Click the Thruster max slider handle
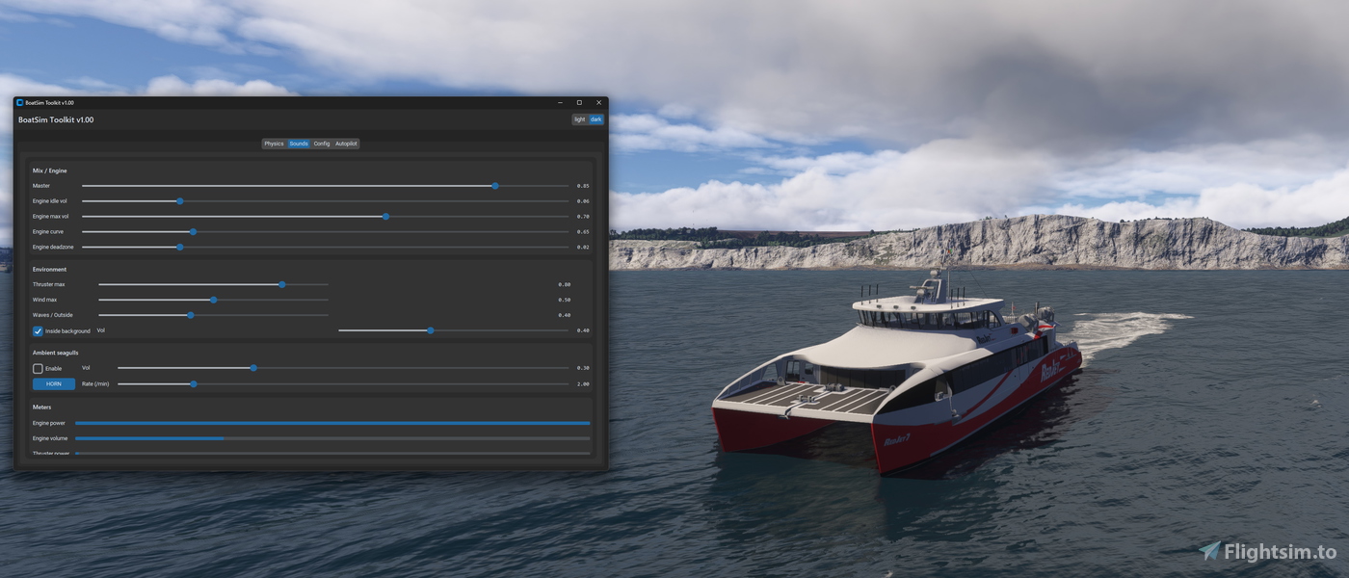The image size is (1349, 578). (x=281, y=284)
